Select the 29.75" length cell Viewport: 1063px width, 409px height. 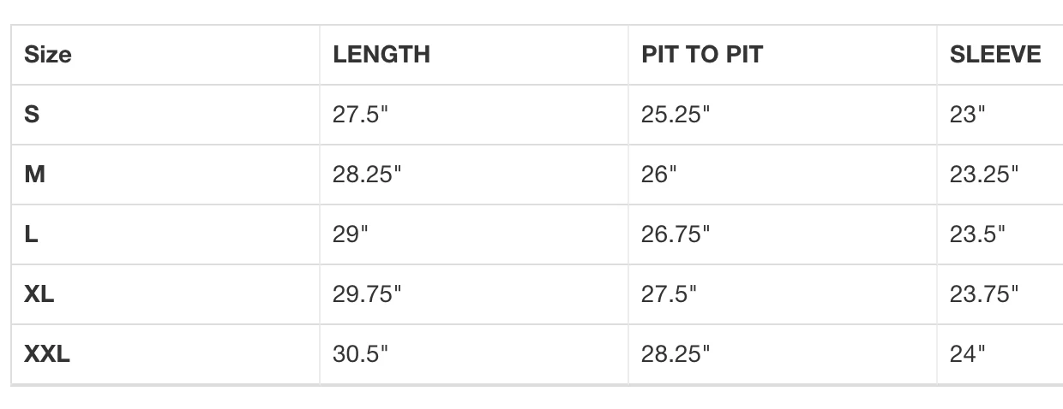367,294
